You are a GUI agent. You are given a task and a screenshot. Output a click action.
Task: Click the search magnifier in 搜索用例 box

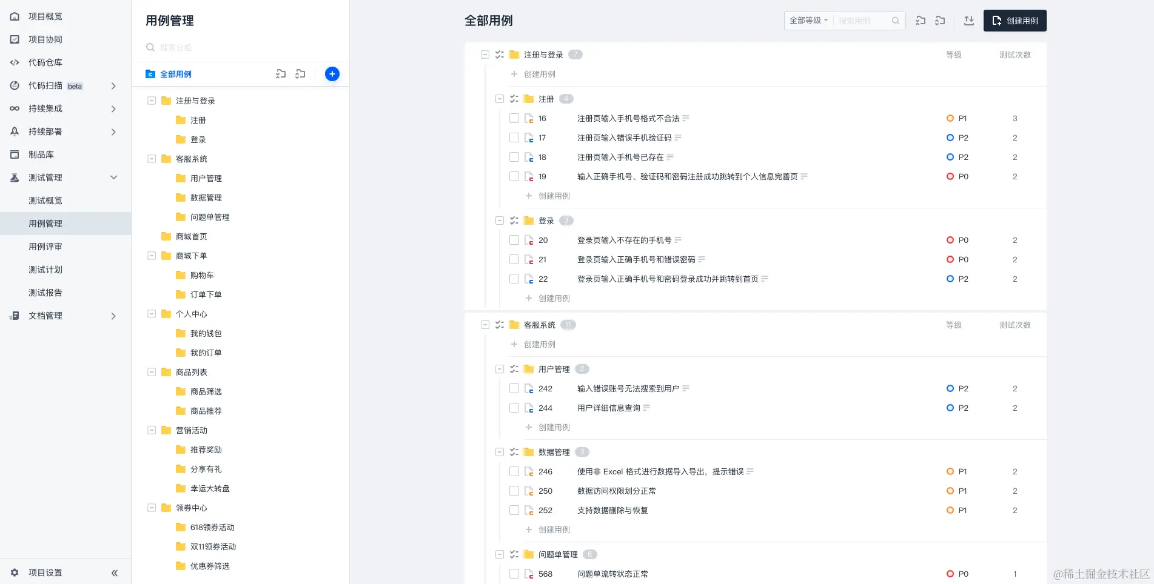[x=895, y=20]
